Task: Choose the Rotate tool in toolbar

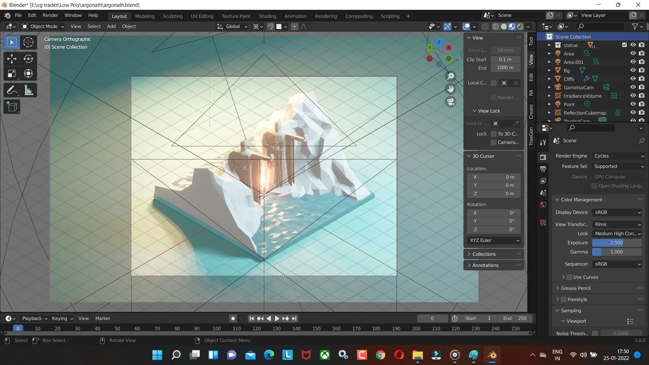Action: pyautogui.click(x=28, y=59)
